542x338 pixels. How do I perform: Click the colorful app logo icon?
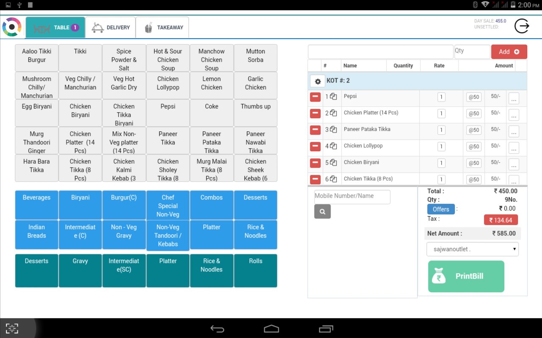point(12,27)
